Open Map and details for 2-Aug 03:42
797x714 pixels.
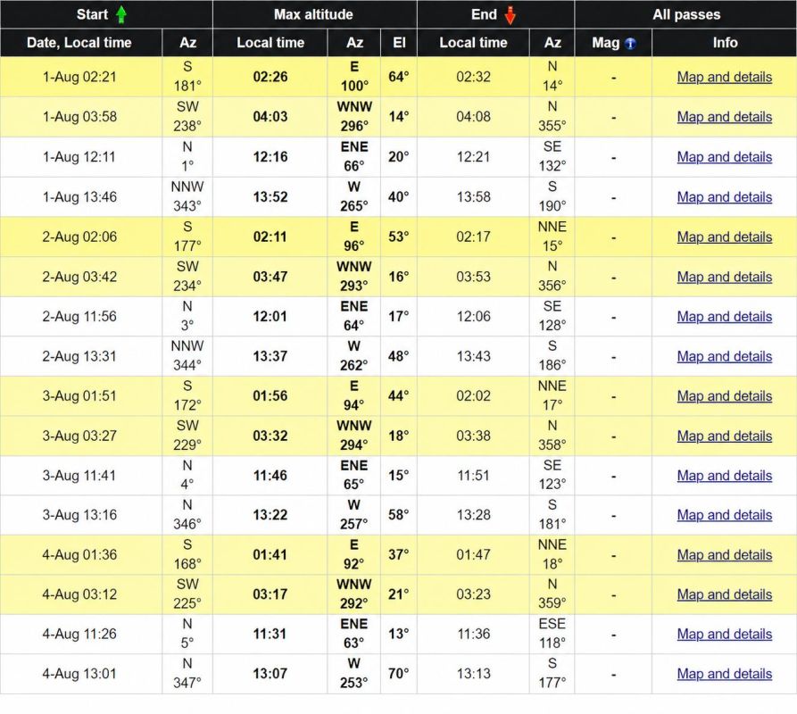(x=725, y=277)
